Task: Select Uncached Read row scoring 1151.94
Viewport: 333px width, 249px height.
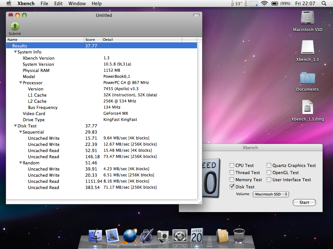Action: 101,181
